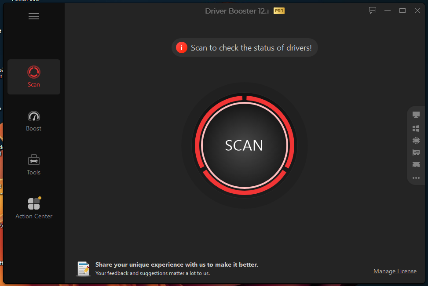Click the Share your unique experience text
Image resolution: width=428 pixels, height=286 pixels.
[176, 265]
